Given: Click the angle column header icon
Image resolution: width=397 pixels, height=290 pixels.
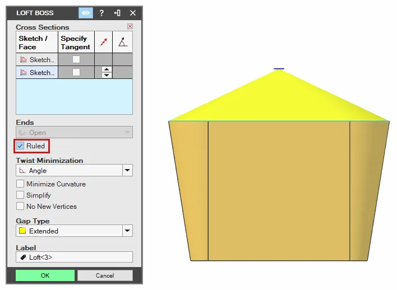Looking at the screenshot, I should 123,42.
